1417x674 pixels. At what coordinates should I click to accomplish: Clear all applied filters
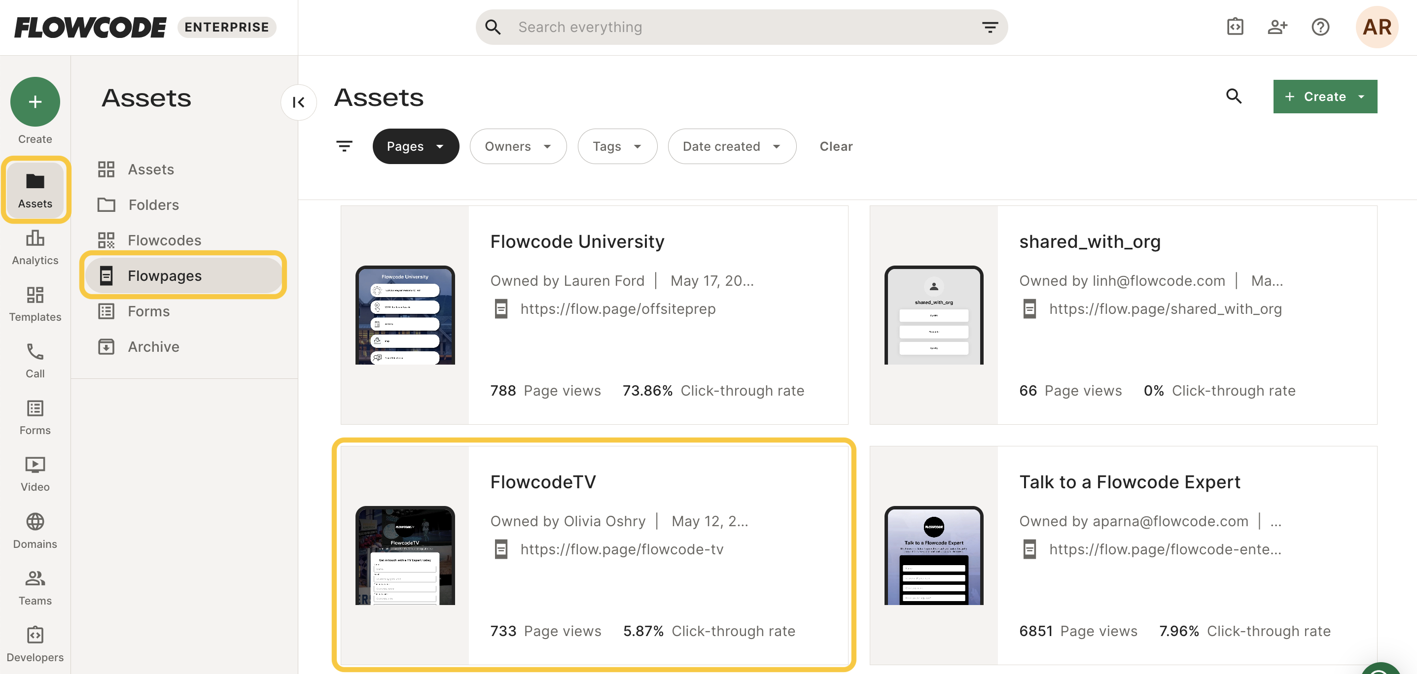tap(836, 146)
